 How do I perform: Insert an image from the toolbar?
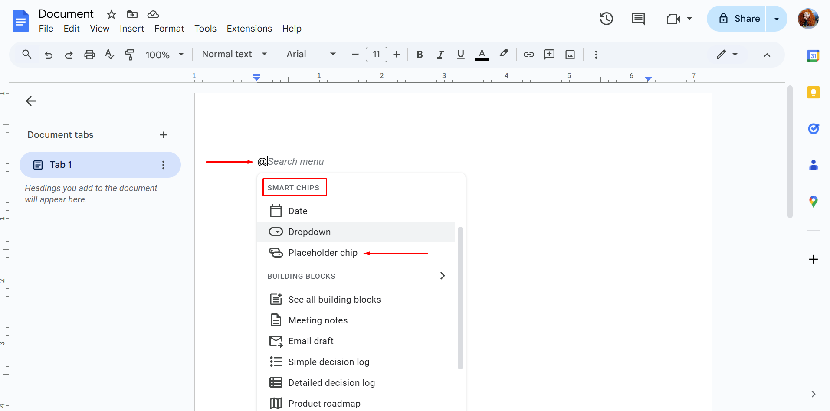pos(570,55)
